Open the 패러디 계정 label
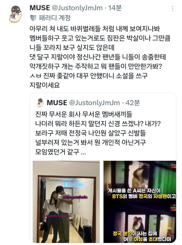 pos(55,18)
